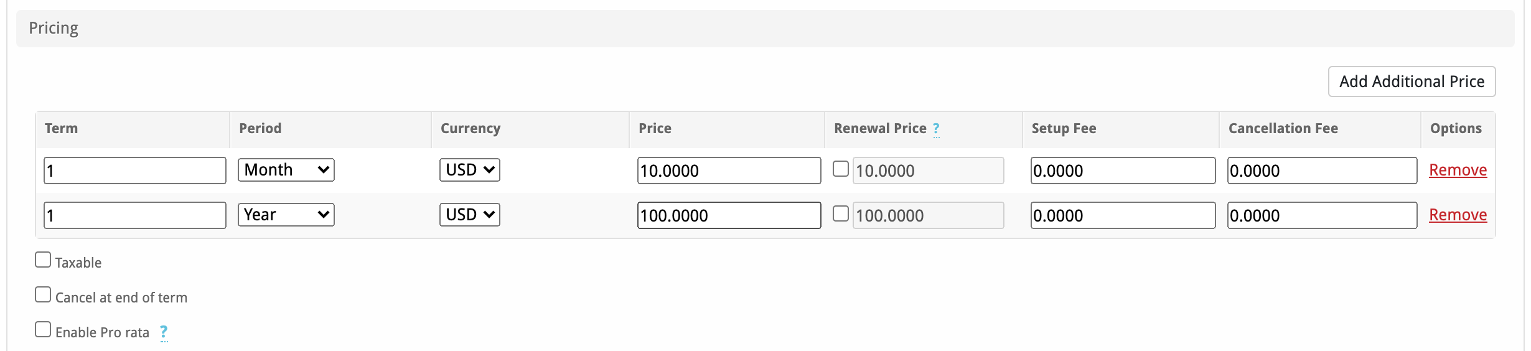The image size is (1531, 351).
Task: Click the Setup Fee field in the Month row
Action: 1123,171
